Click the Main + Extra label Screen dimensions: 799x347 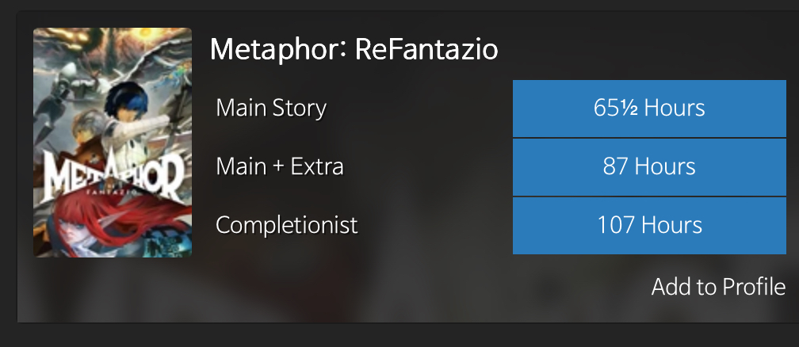coord(280,167)
